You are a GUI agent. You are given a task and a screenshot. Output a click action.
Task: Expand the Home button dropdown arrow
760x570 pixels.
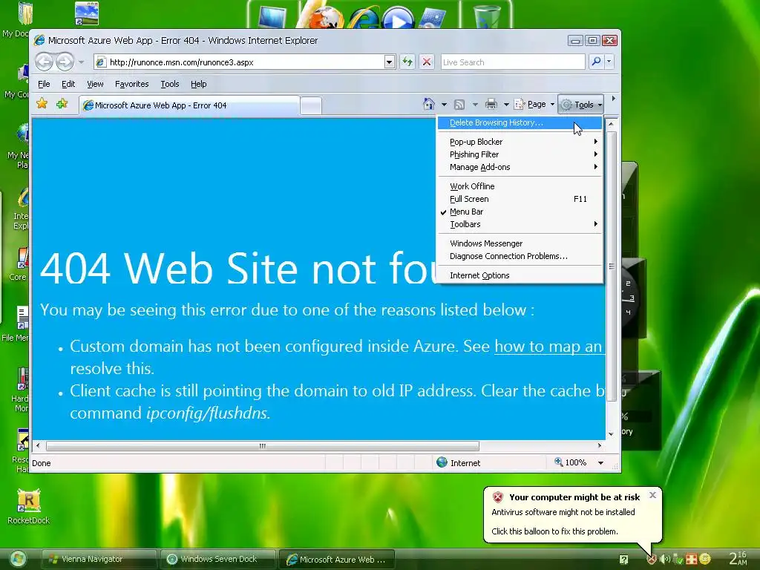click(444, 104)
